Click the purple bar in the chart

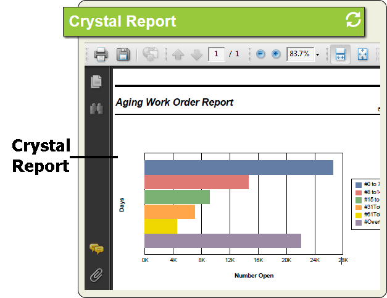(223, 241)
